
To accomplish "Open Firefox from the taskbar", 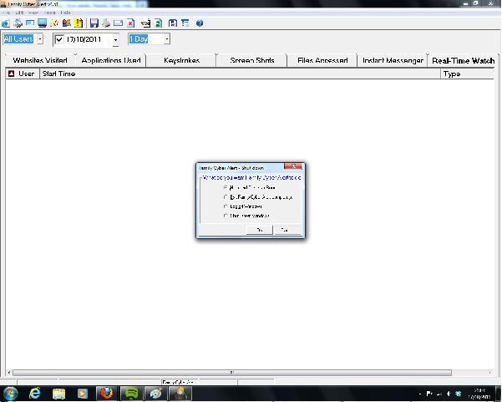I will coord(106,393).
